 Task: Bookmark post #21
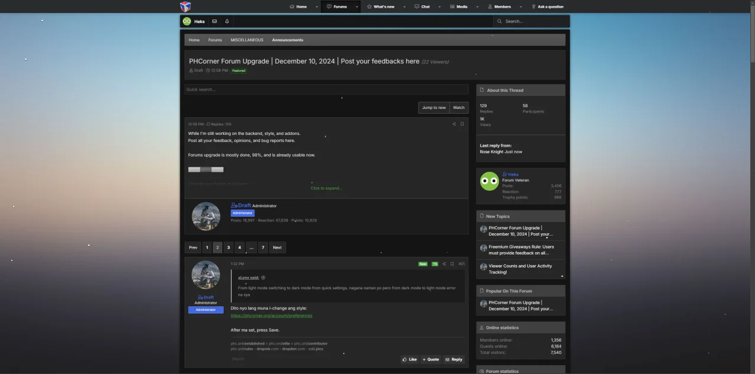[x=452, y=264]
